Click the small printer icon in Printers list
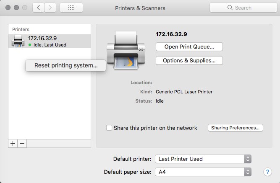Screen dimensions: 280x183 (x=18, y=41)
